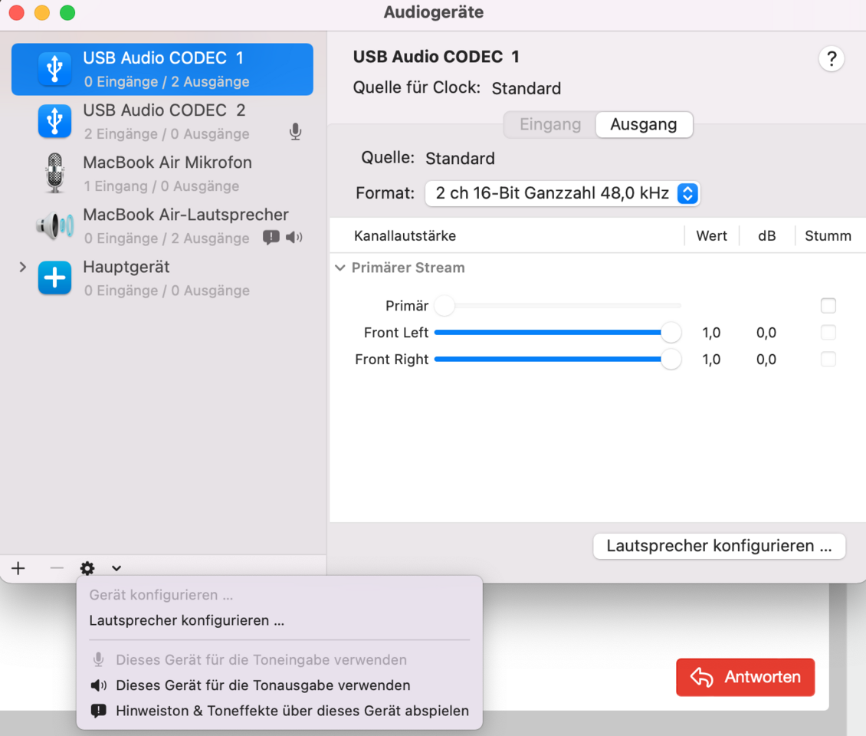The image size is (866, 736).
Task: Switch to the Eingang tab
Action: click(x=549, y=124)
